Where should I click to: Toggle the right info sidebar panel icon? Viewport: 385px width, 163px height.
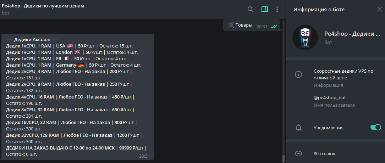(265, 9)
